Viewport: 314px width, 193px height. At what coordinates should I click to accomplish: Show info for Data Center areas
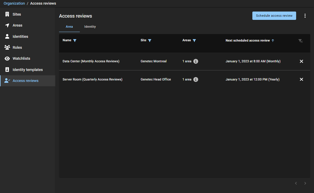pos(196,61)
